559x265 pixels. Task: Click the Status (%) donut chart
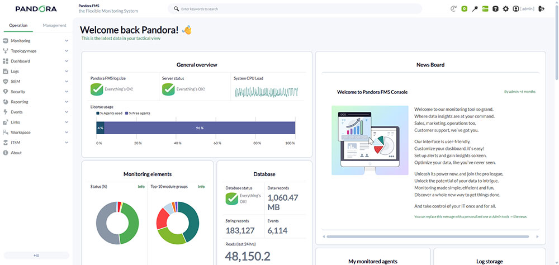pyautogui.click(x=117, y=223)
